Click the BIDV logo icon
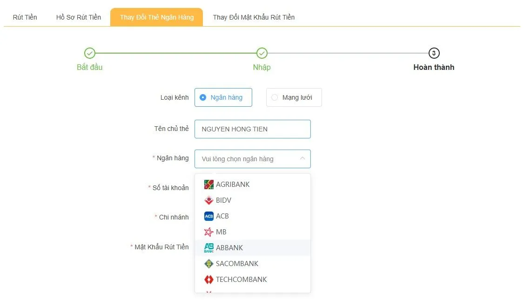The height and width of the screenshot is (308, 524). [x=209, y=200]
